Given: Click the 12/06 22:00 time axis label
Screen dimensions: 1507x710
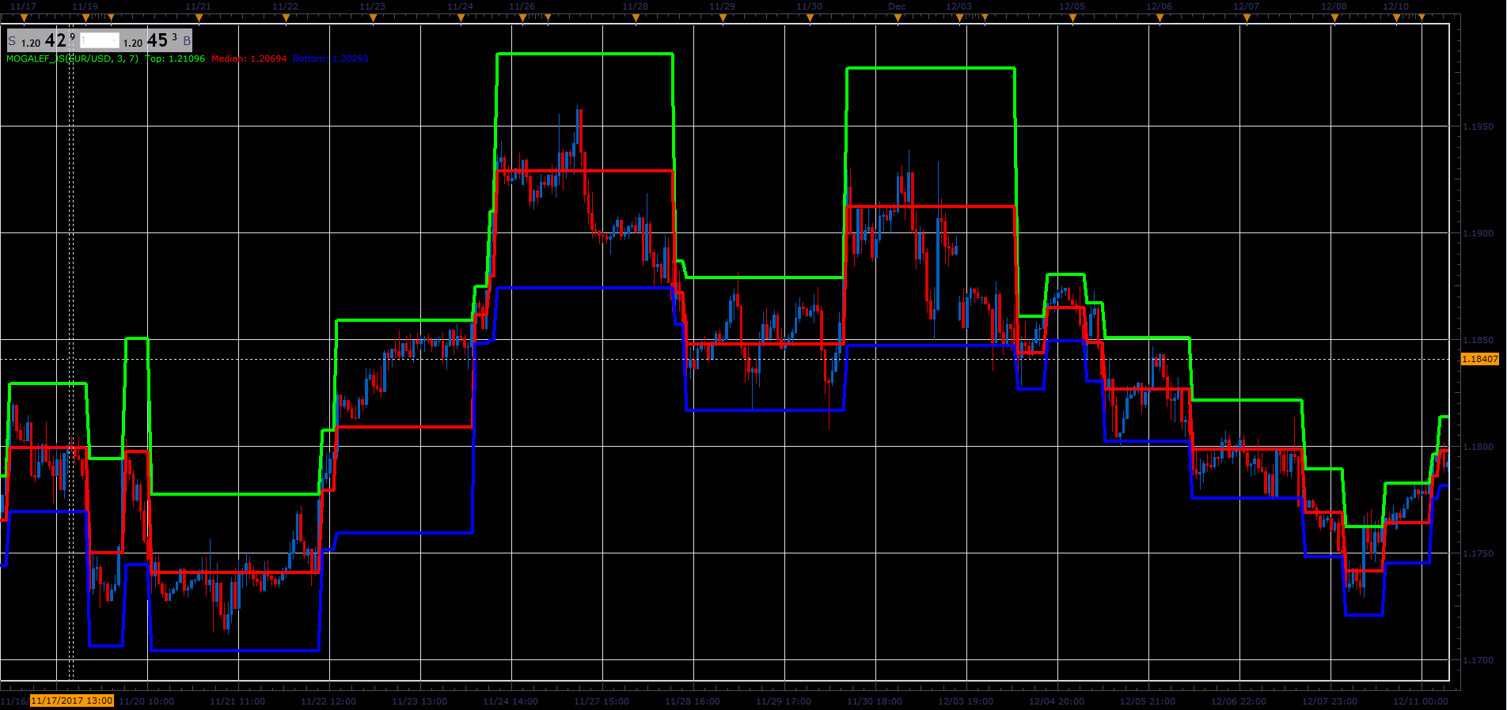Looking at the screenshot, I should (x=1239, y=701).
